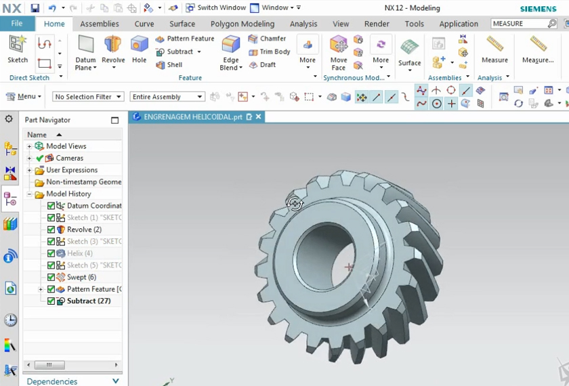Expand the Model Views tree node
The image size is (569, 386).
[x=29, y=146]
